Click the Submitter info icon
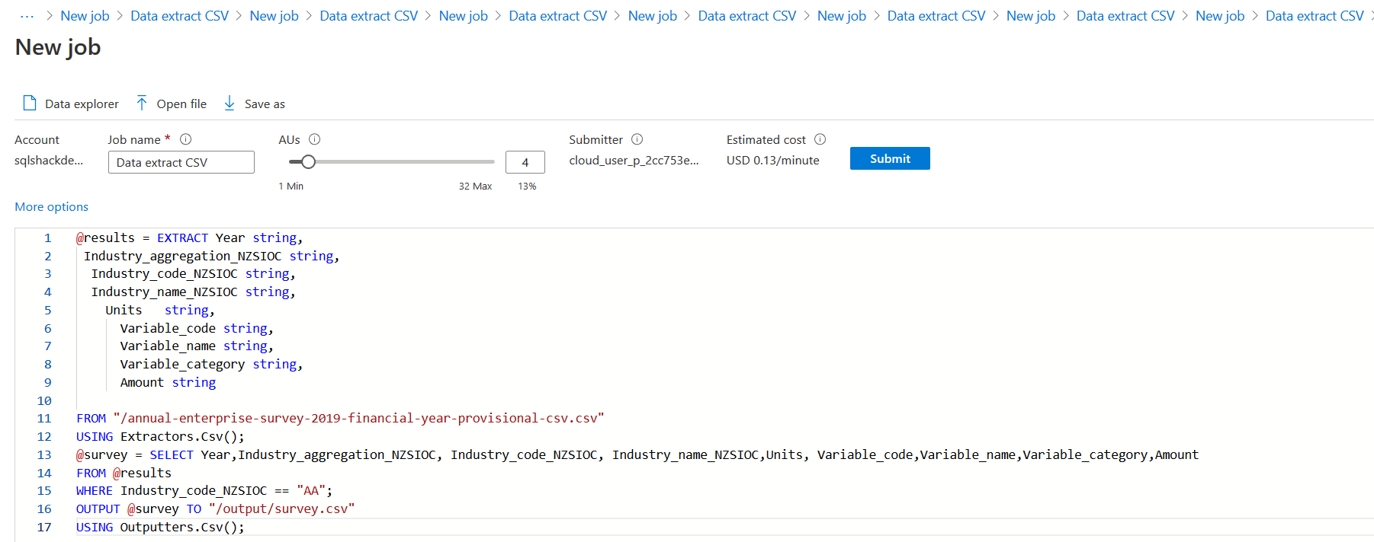Image resolution: width=1374 pixels, height=542 pixels. pyautogui.click(x=637, y=139)
